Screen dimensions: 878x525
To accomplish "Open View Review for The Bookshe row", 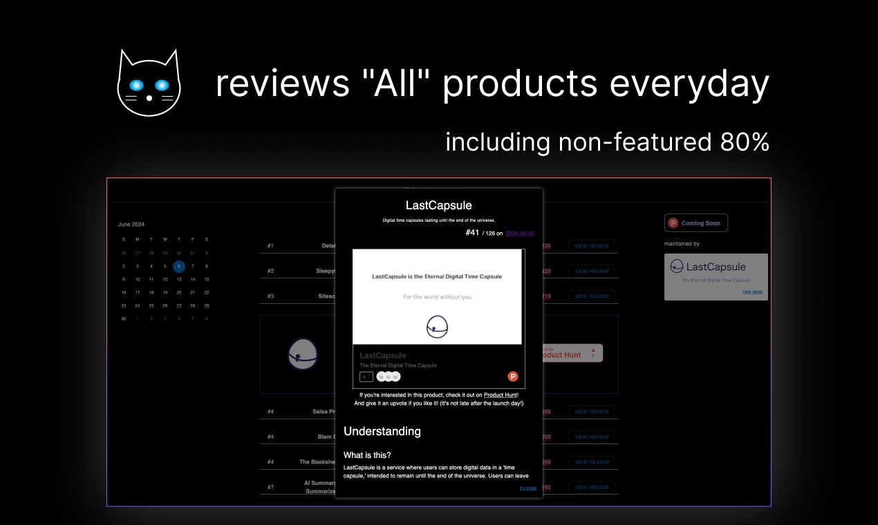I will (x=592, y=462).
